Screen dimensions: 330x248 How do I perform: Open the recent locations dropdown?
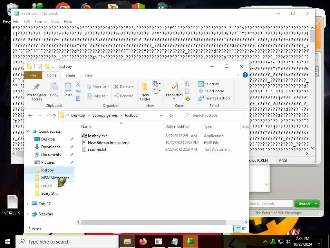48,115
